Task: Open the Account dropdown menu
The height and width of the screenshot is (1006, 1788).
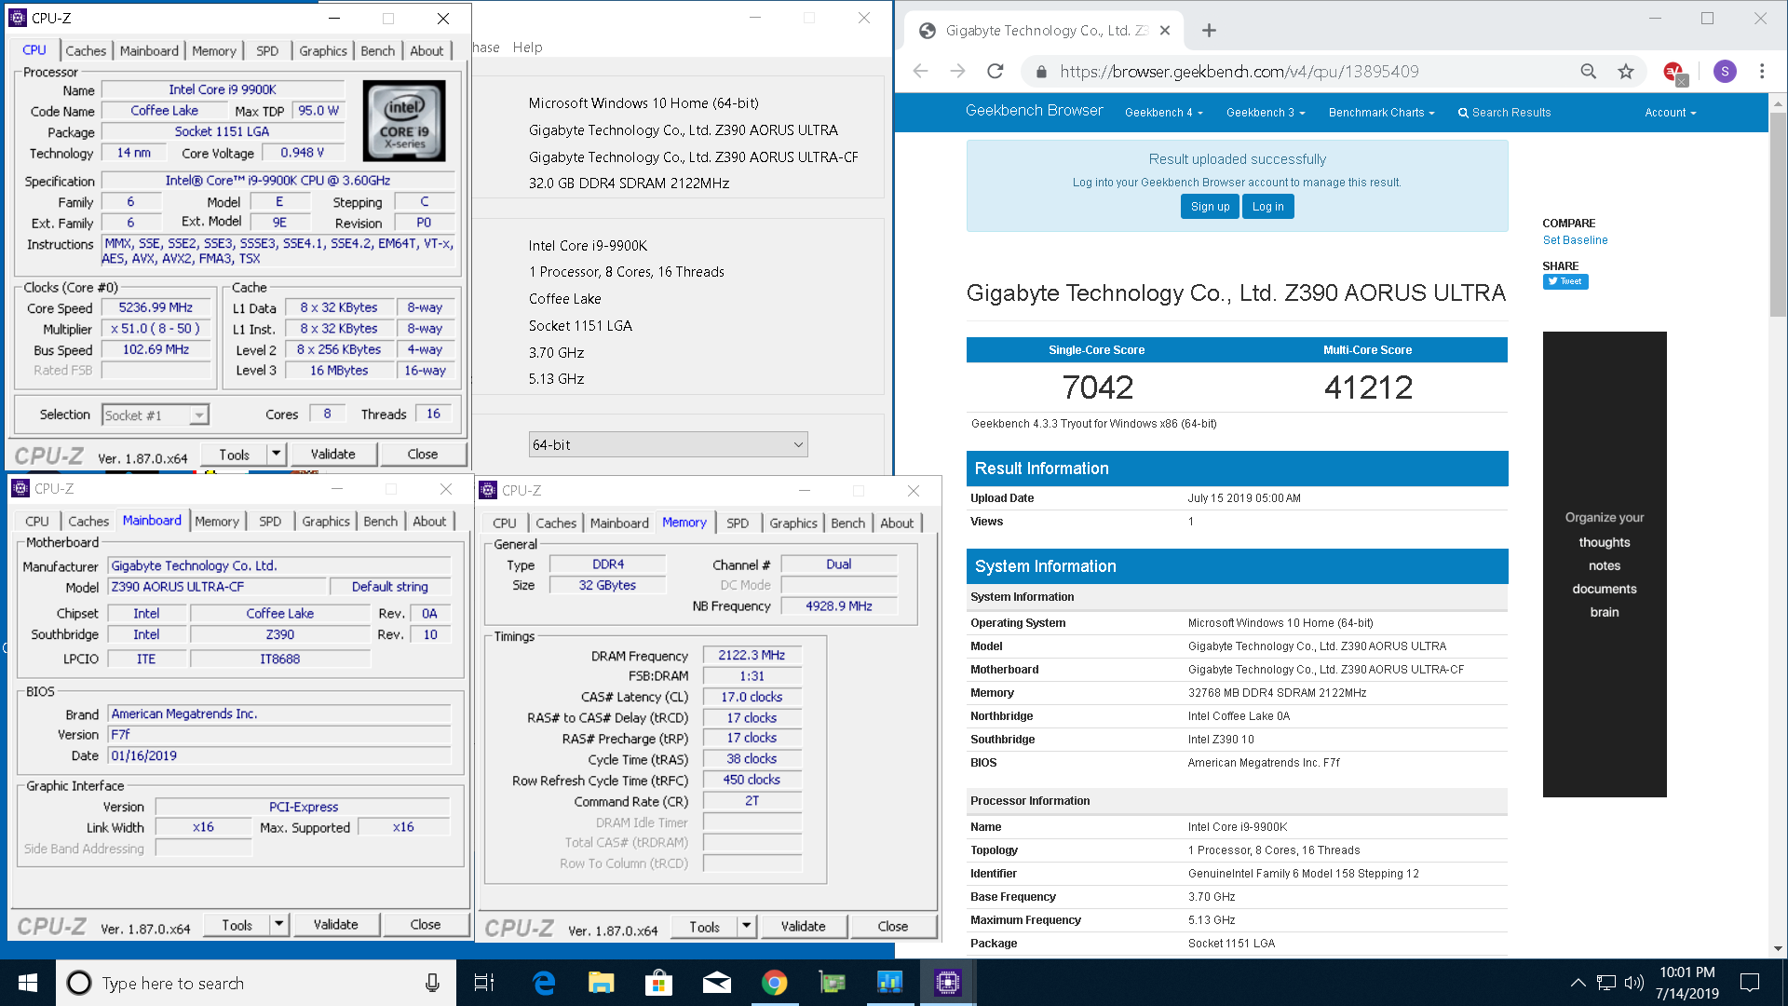Action: click(1671, 113)
